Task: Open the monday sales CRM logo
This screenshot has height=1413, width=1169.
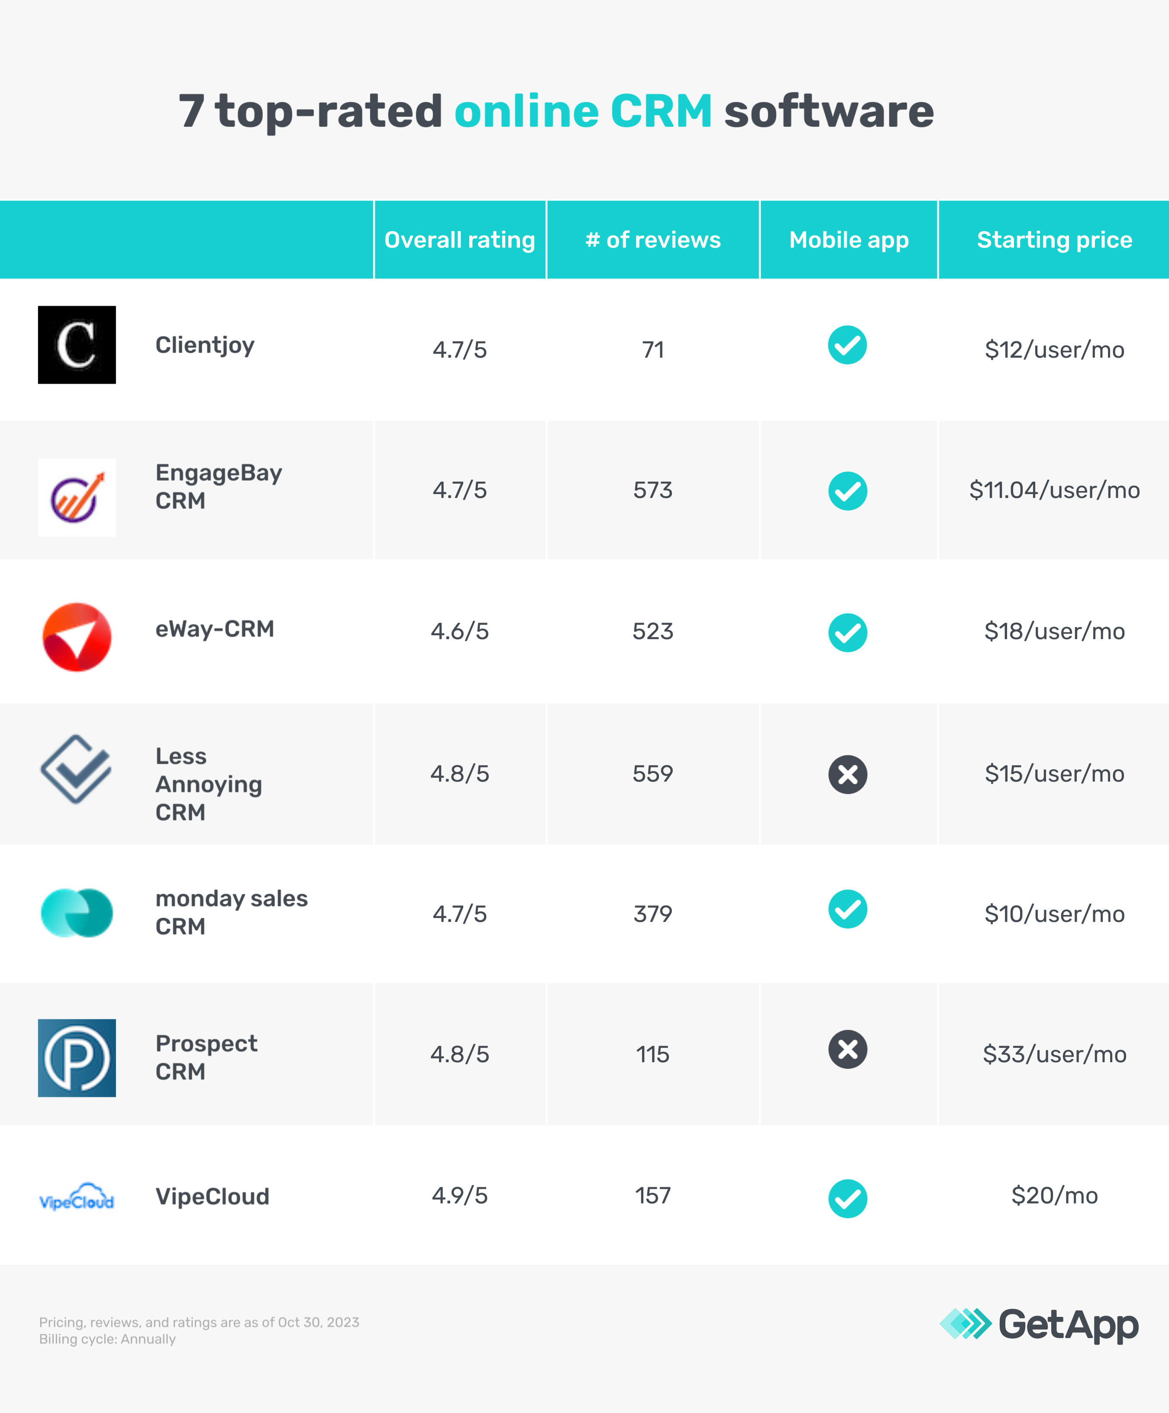Action: pyautogui.click(x=77, y=913)
